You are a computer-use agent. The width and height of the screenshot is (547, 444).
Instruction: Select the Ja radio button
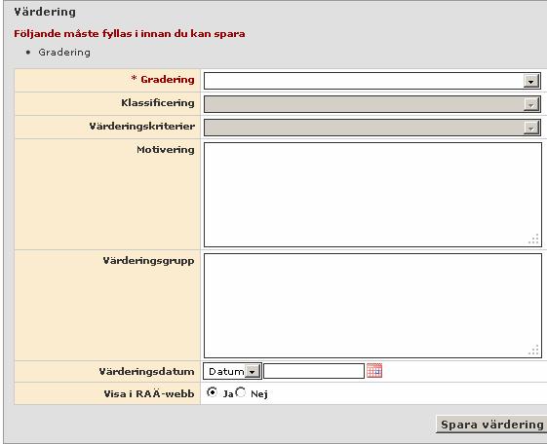point(212,392)
